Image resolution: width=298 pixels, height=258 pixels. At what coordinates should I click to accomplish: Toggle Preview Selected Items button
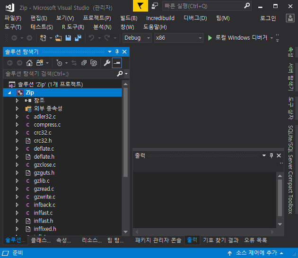pyautogui.click(x=117, y=63)
